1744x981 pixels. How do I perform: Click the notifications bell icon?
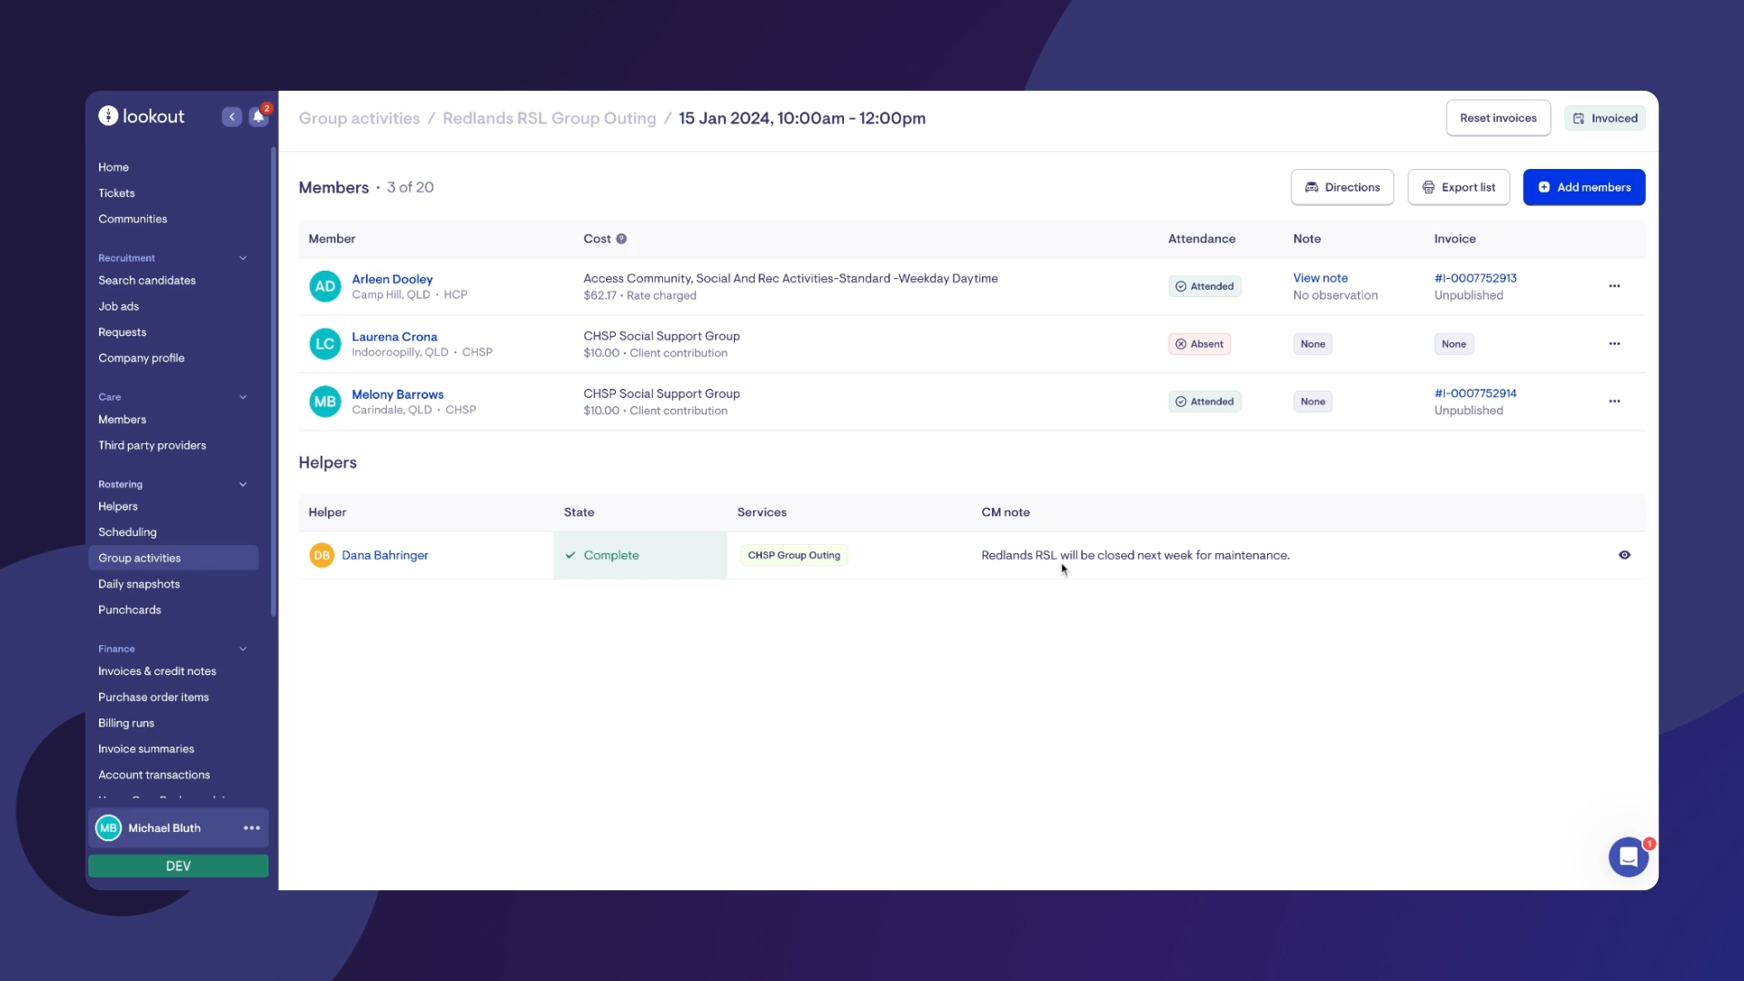258,117
